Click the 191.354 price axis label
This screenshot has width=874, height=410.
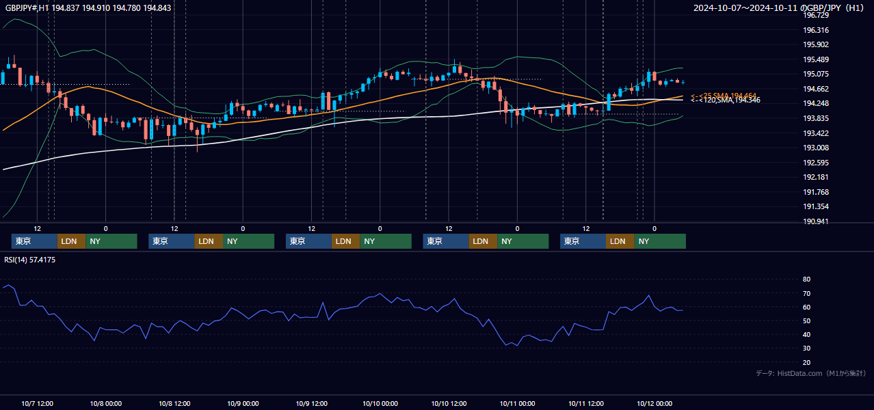pos(816,207)
